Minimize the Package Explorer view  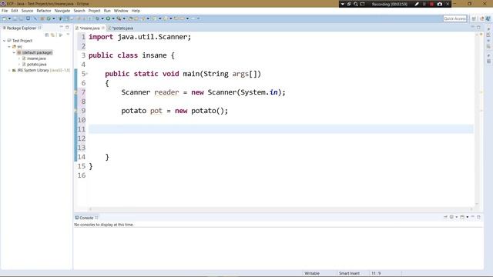click(x=62, y=28)
